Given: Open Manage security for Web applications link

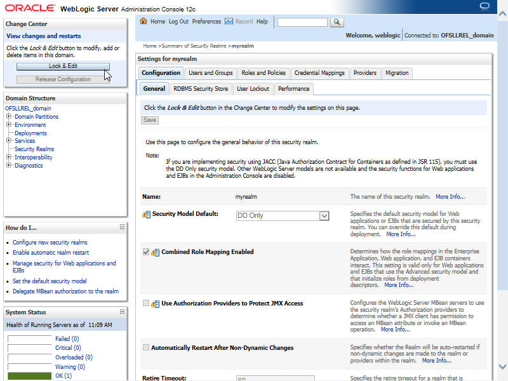Looking at the screenshot, I should (x=64, y=267).
